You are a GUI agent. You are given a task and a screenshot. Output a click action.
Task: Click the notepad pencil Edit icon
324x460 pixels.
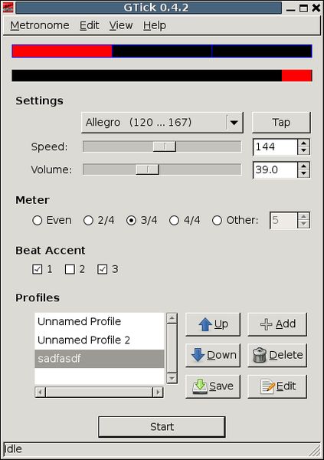click(x=267, y=386)
